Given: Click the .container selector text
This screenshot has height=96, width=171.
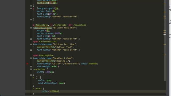Looking at the screenshot, I should [x=39, y=69].
